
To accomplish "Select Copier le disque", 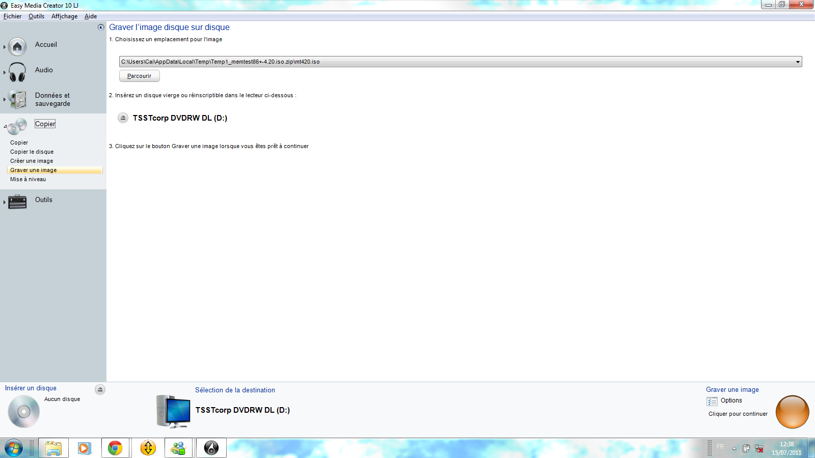I will (x=32, y=152).
